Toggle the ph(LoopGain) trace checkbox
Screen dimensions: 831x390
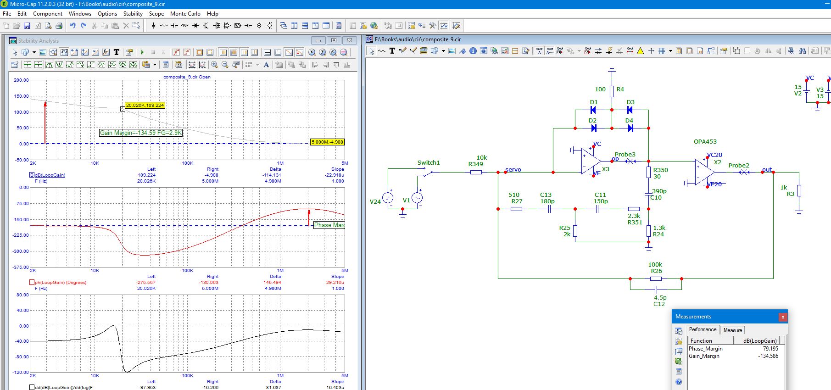(32, 282)
